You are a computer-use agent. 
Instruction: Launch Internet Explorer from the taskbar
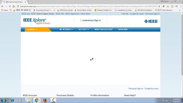12,100
